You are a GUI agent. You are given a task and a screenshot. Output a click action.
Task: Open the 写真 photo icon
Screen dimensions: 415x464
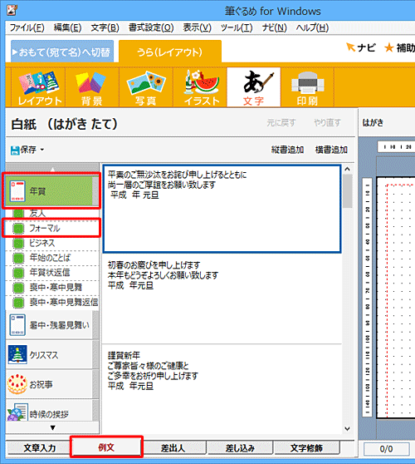coord(146,87)
